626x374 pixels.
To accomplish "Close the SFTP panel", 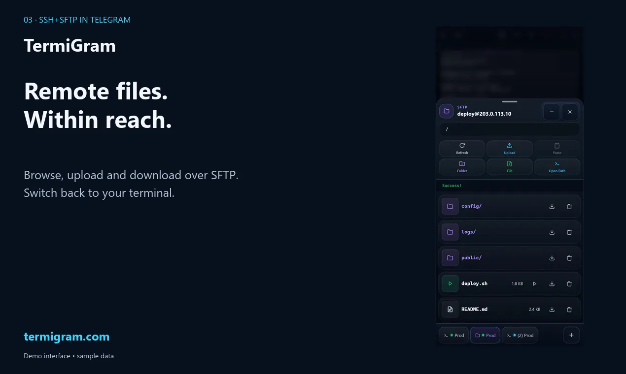I will click(x=570, y=112).
